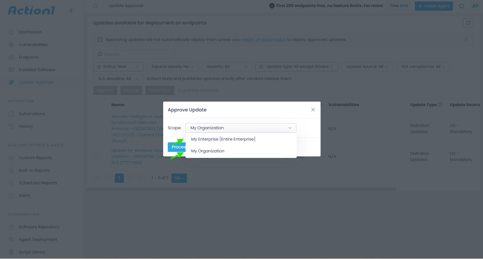Viewport: 483px width, 259px height.
Task: Expand the Endpoints submenu arrow
Action: click(x=75, y=57)
